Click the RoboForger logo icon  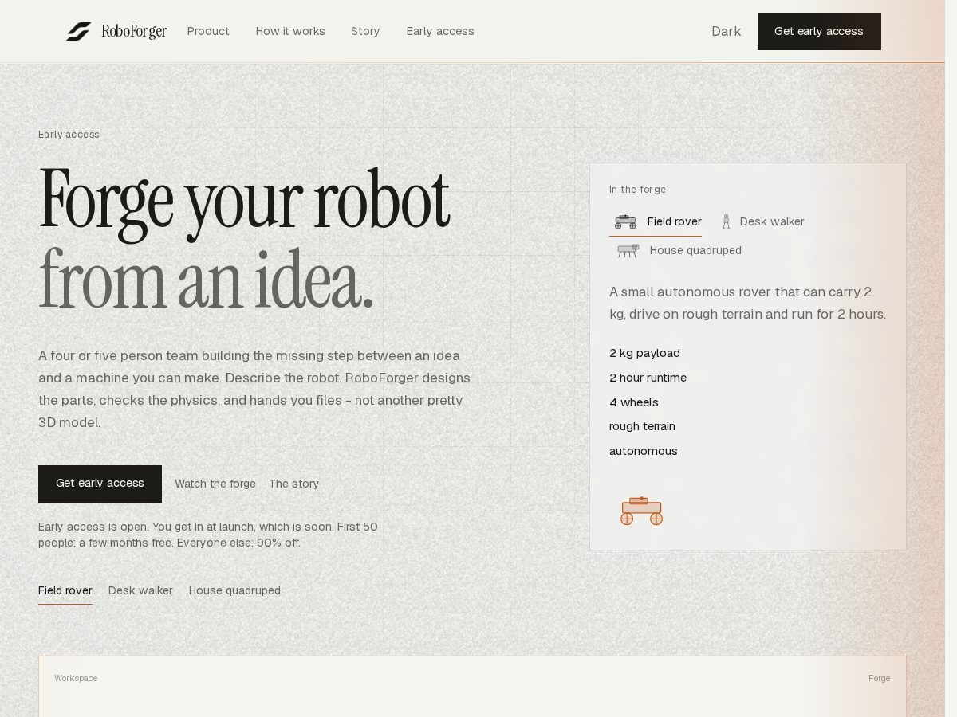[x=78, y=31]
